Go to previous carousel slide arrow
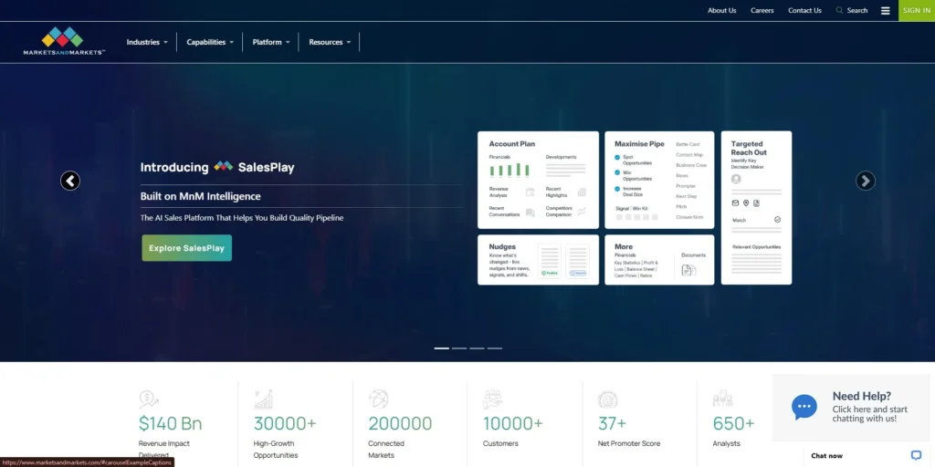The width and height of the screenshot is (935, 467). 70,181
